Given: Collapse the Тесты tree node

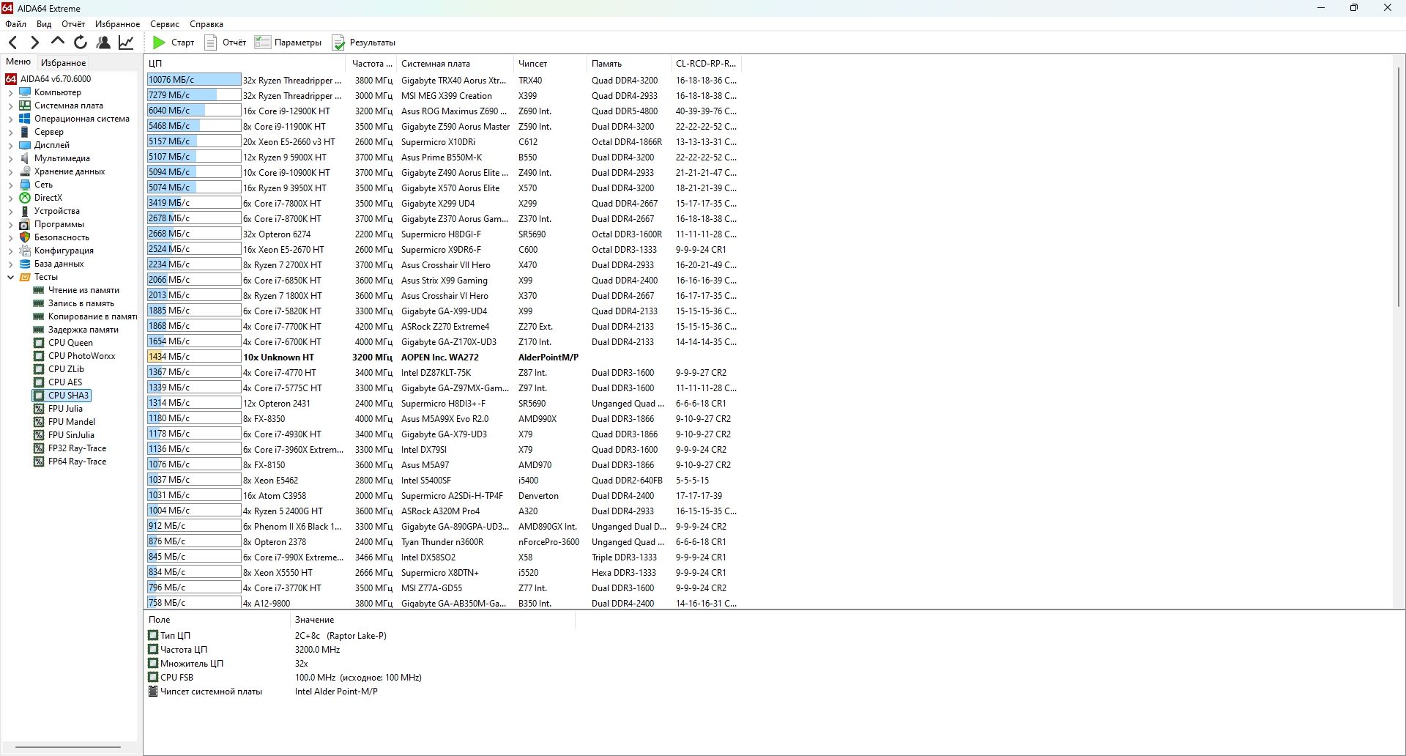Looking at the screenshot, I should tap(10, 277).
